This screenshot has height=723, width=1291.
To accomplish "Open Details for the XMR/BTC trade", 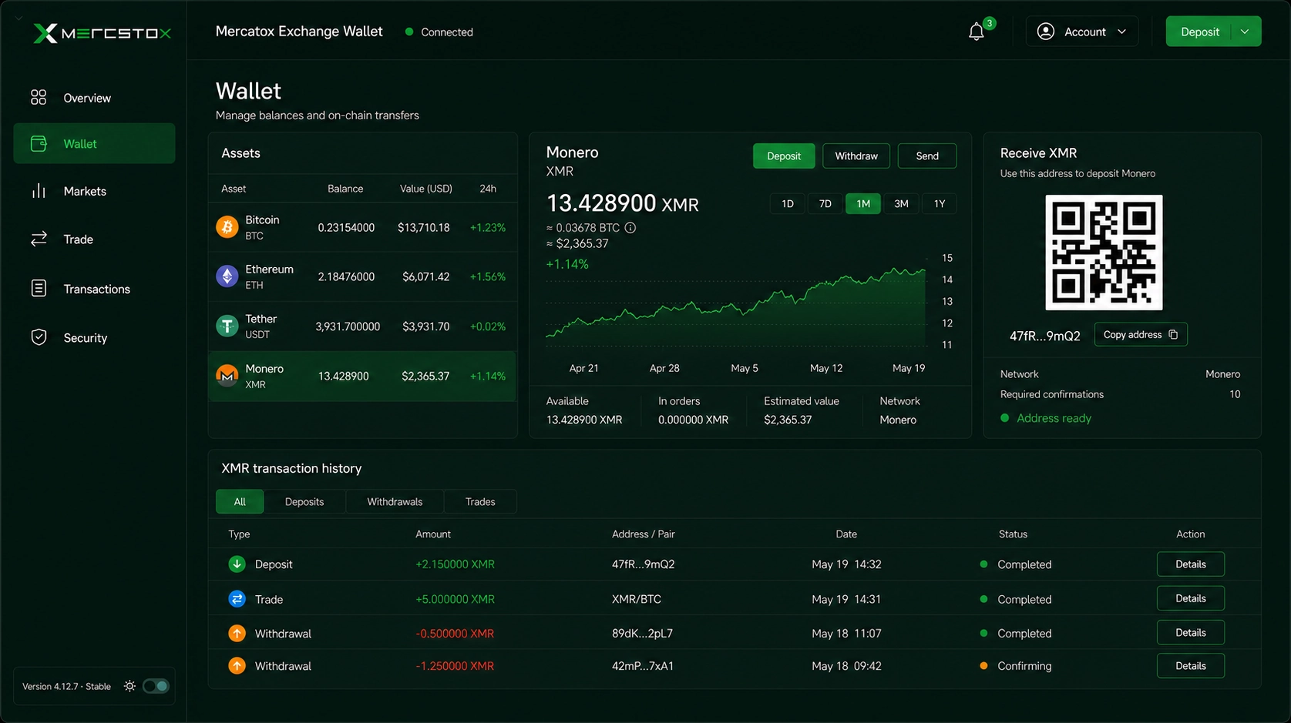I will click(1191, 598).
